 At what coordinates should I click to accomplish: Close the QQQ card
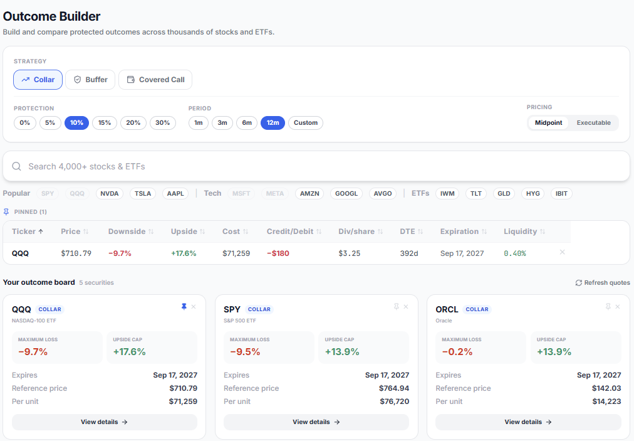[194, 307]
